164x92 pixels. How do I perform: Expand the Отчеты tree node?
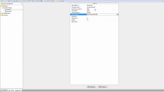click(1, 15)
